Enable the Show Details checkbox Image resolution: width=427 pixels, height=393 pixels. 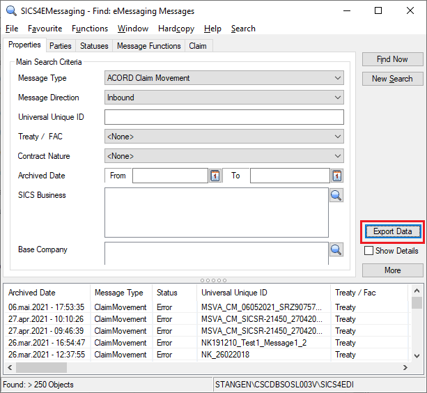coord(368,251)
